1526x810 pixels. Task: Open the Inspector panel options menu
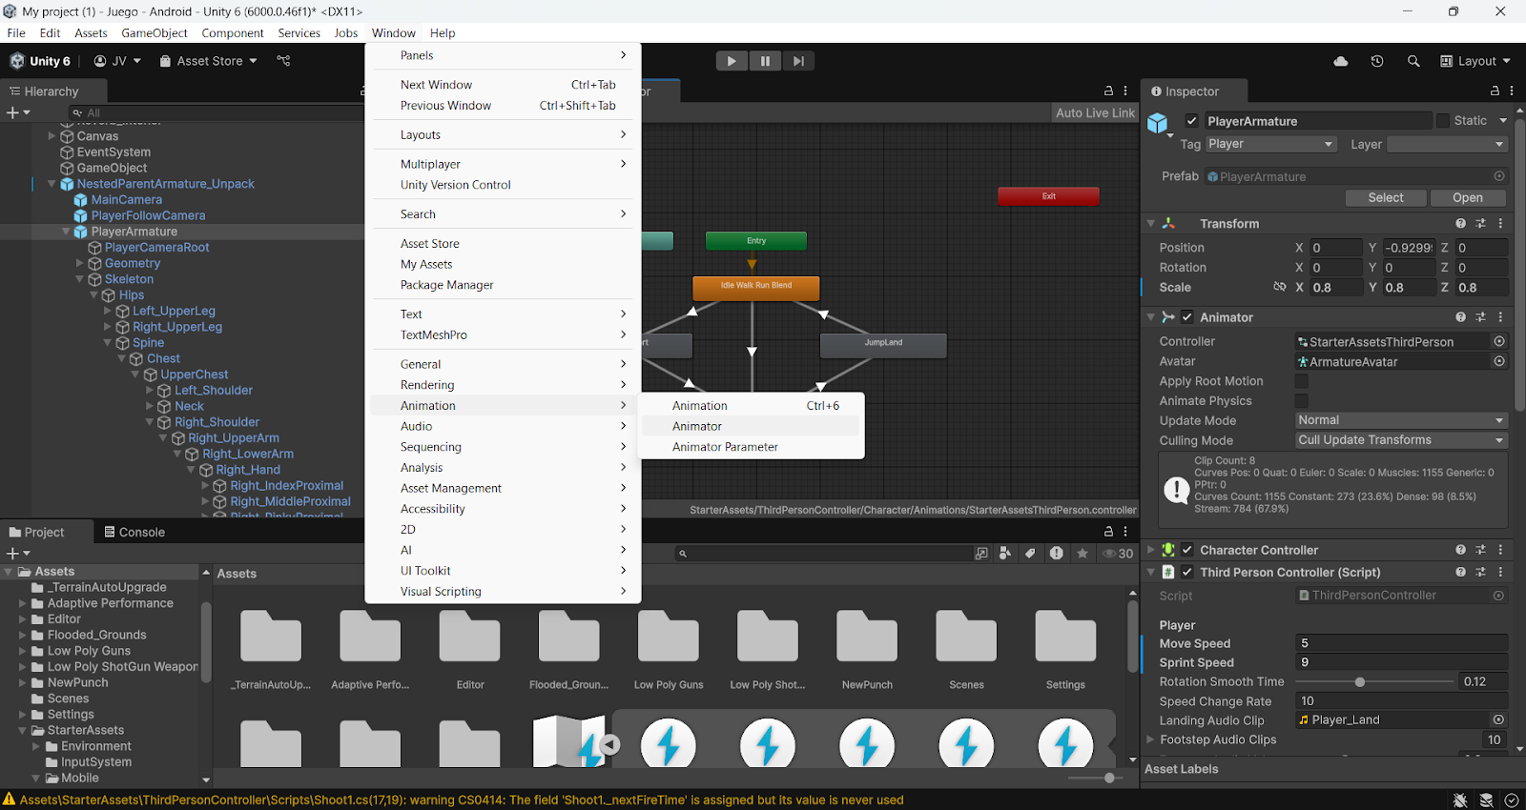[1512, 91]
